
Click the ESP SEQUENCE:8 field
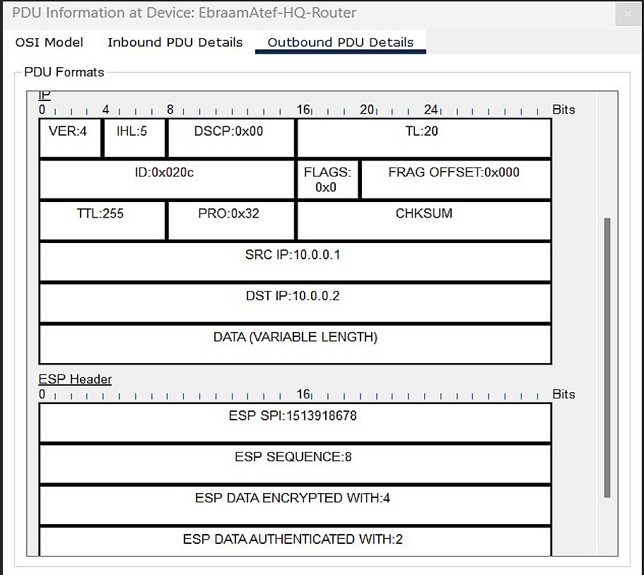(295, 464)
